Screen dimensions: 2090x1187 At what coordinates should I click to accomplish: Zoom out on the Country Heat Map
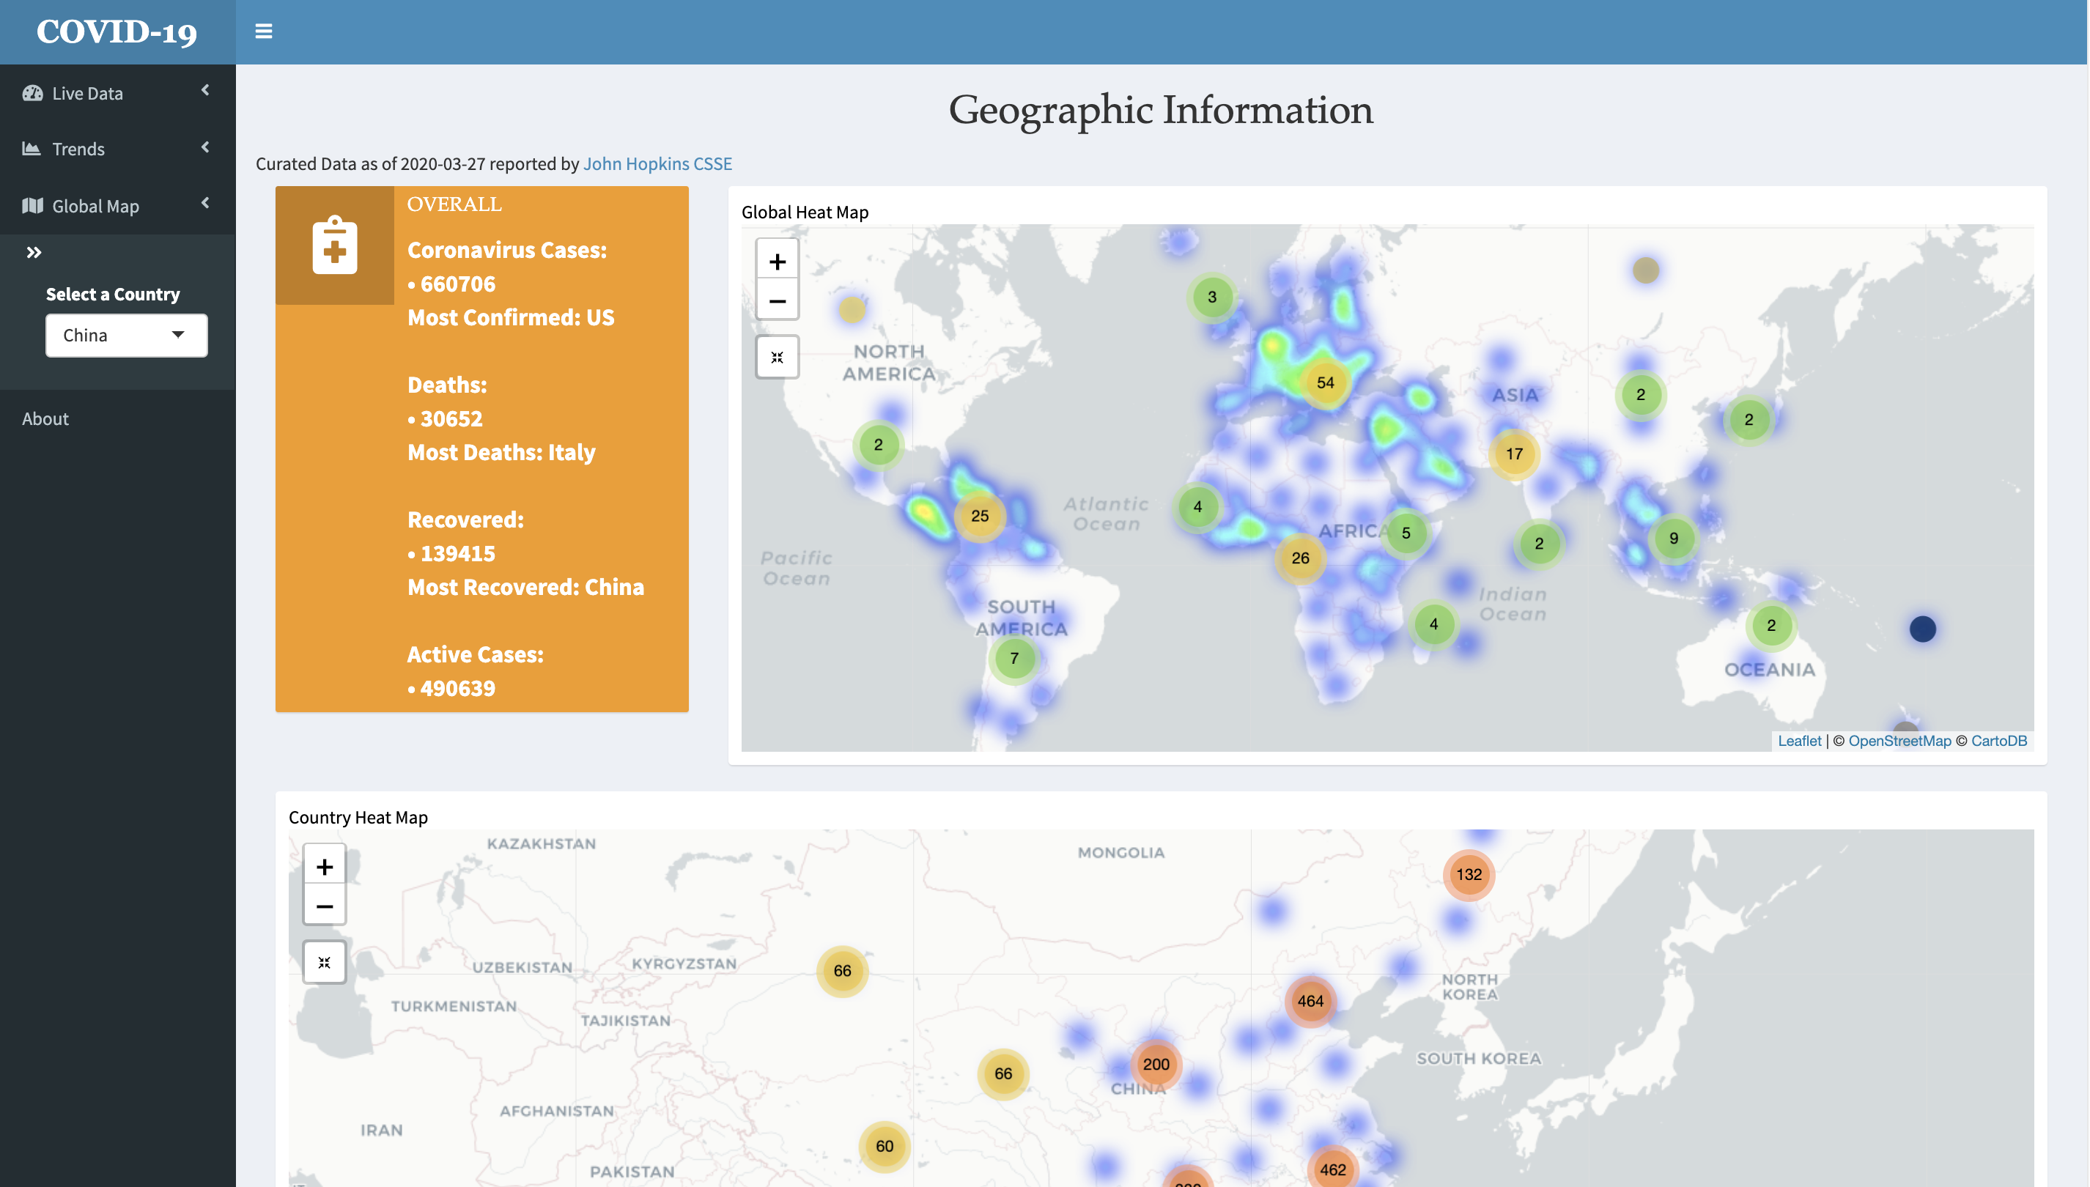point(325,905)
